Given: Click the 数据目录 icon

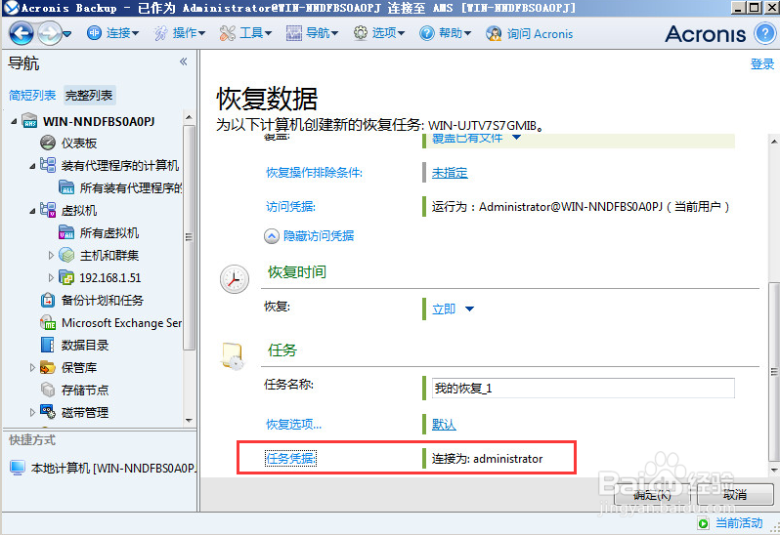Looking at the screenshot, I should pyautogui.click(x=48, y=345).
